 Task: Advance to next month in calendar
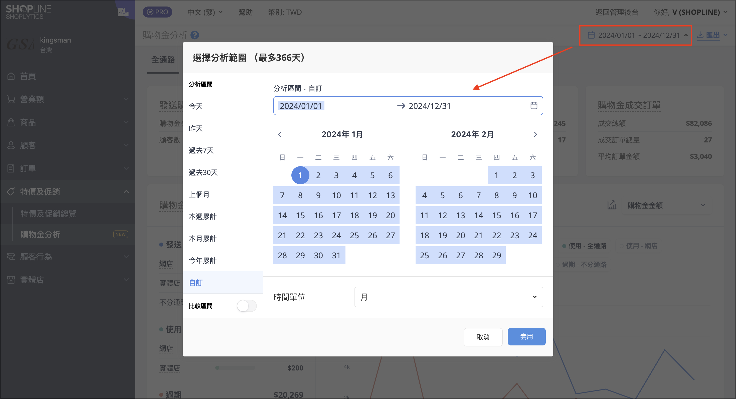point(535,134)
